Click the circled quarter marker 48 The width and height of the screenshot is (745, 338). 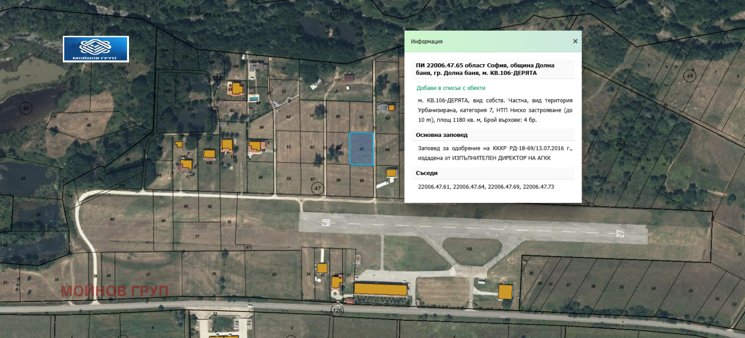tap(690, 76)
